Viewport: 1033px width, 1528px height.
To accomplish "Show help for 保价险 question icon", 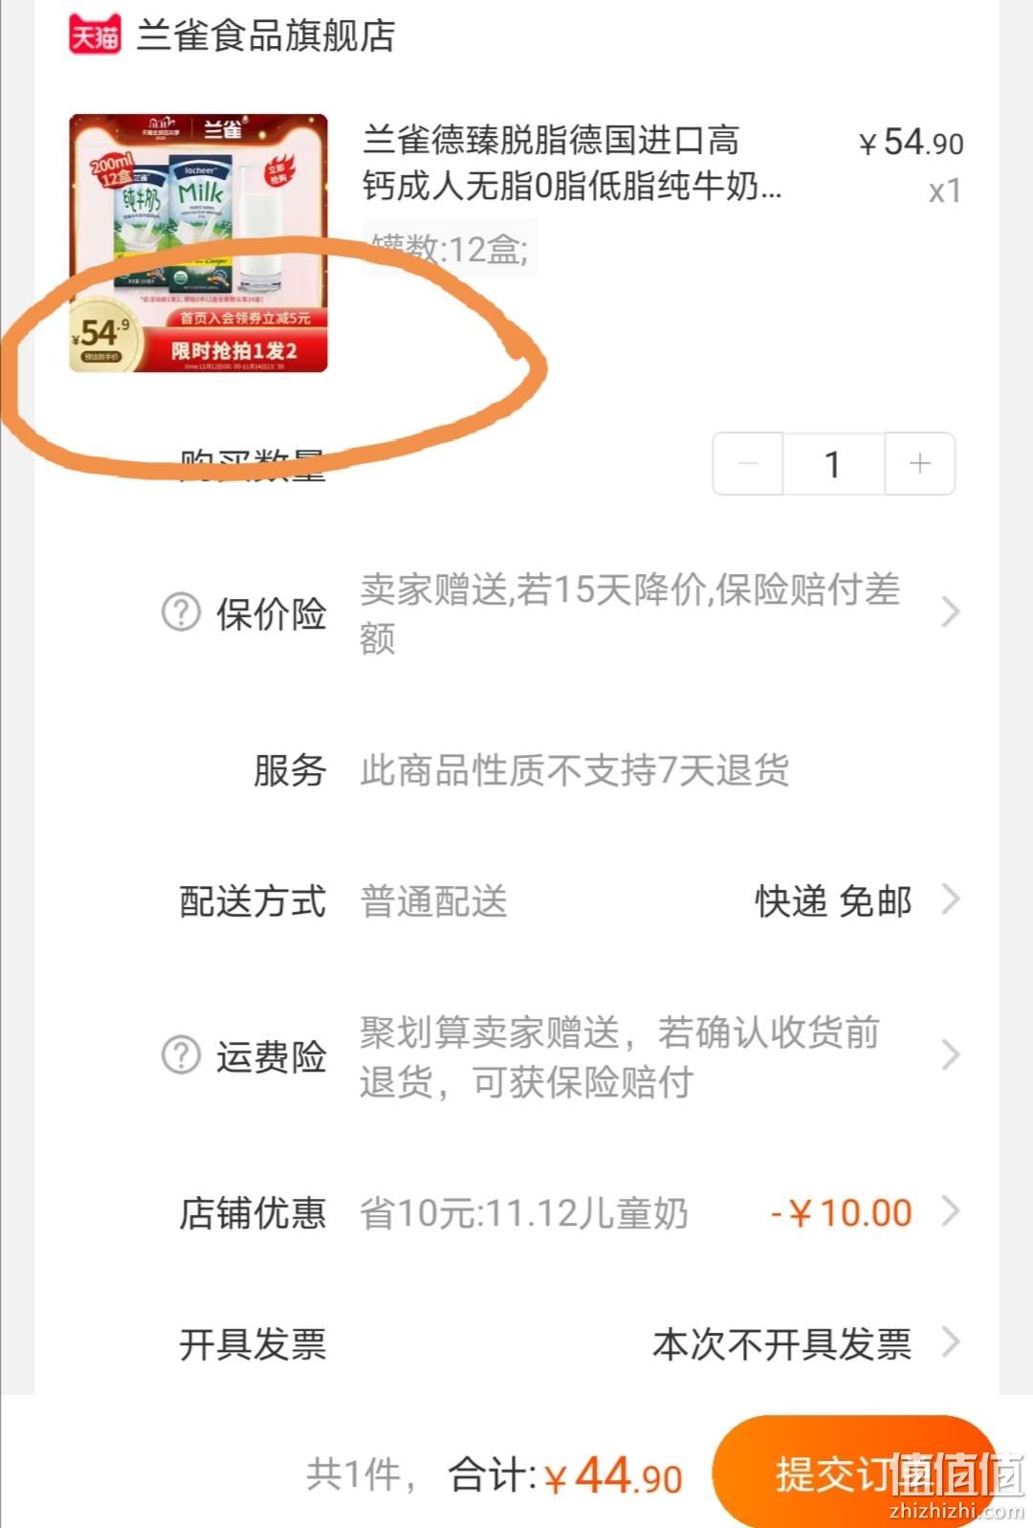I will (181, 612).
